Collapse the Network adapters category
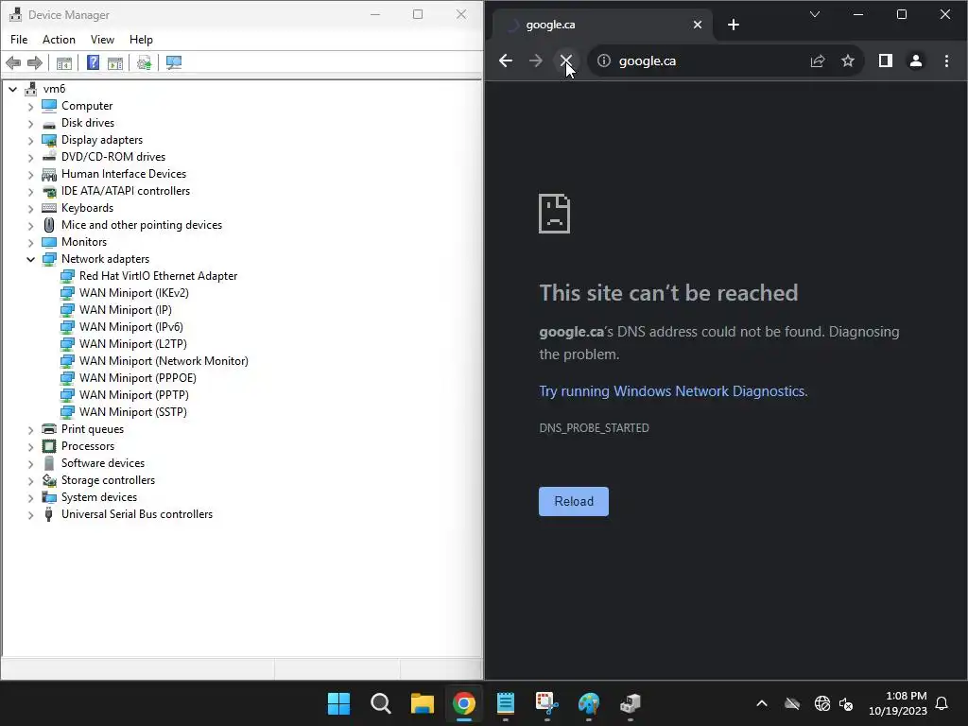968x726 pixels. pyautogui.click(x=30, y=259)
